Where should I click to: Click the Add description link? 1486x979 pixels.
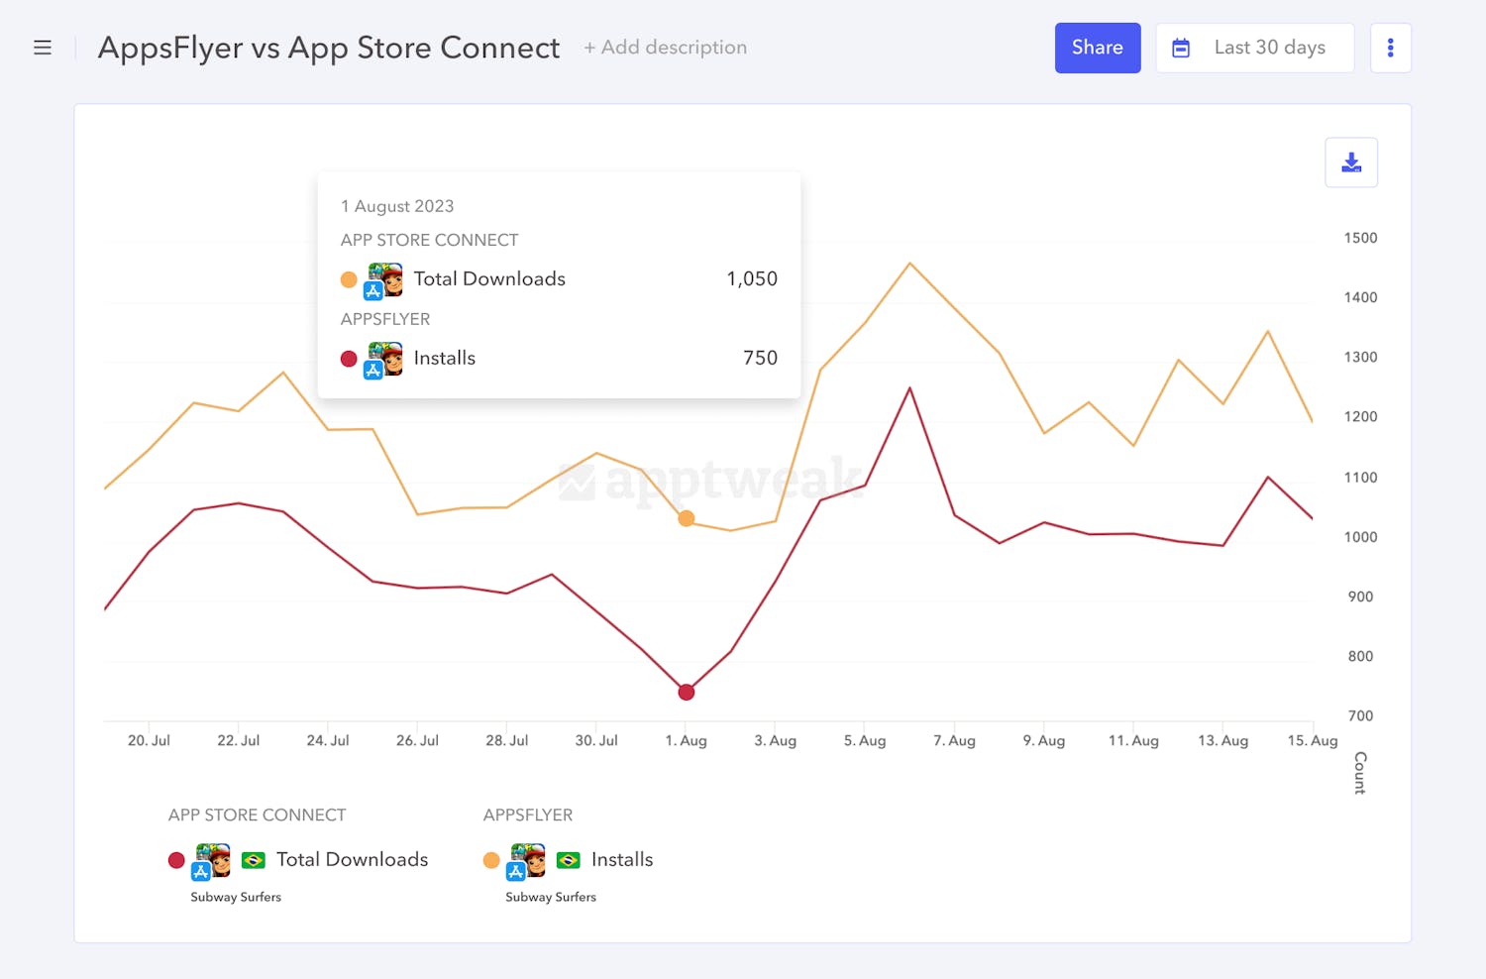click(665, 47)
